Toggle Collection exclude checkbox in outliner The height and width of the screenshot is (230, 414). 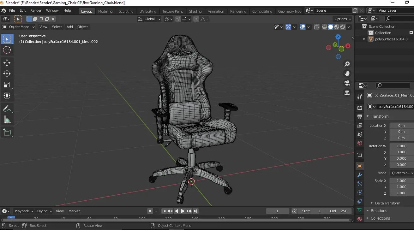click(411, 32)
